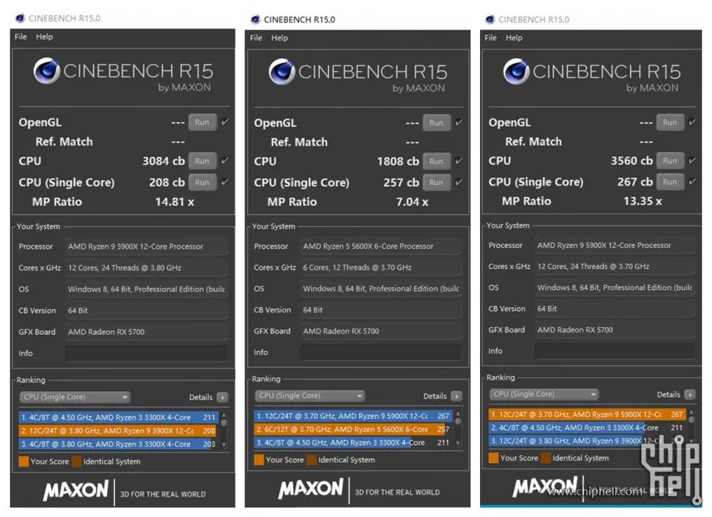Toggle OpenGL checkbox in the 3900X window
This screenshot has height=517, width=712.
coord(225,121)
